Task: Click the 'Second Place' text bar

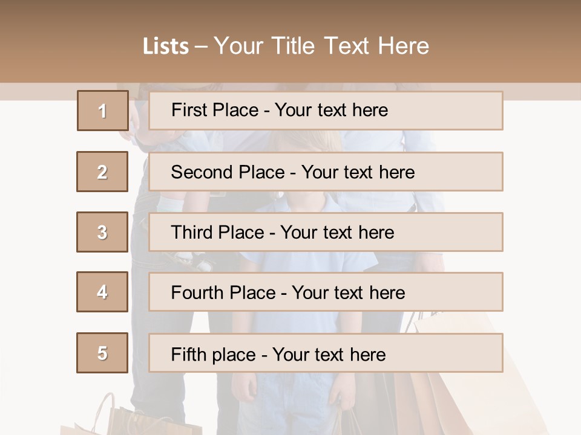Action: click(x=326, y=172)
